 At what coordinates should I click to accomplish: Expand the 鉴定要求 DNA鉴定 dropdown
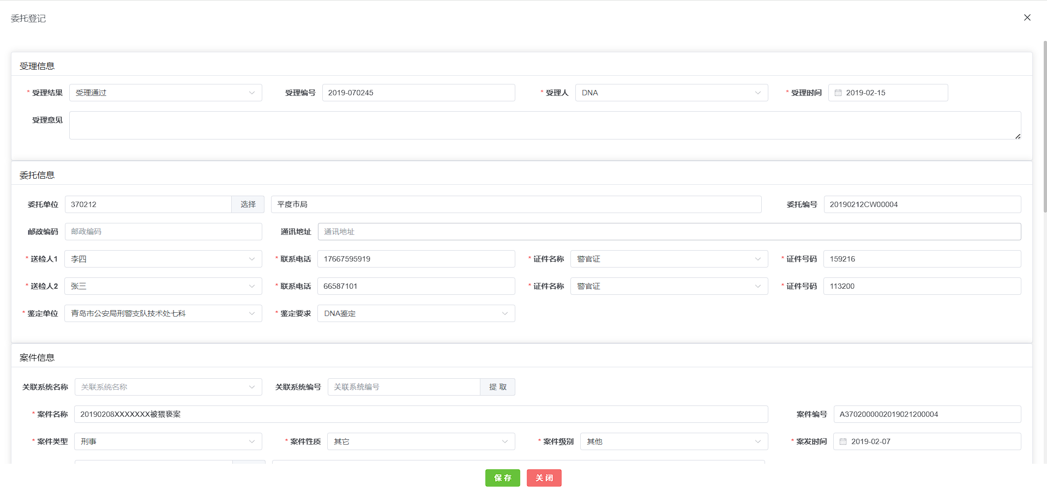click(x=416, y=313)
